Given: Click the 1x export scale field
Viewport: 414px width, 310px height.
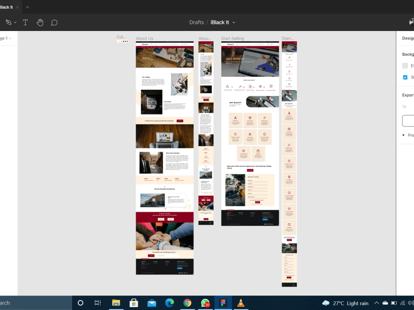Looking at the screenshot, I should (404, 107).
